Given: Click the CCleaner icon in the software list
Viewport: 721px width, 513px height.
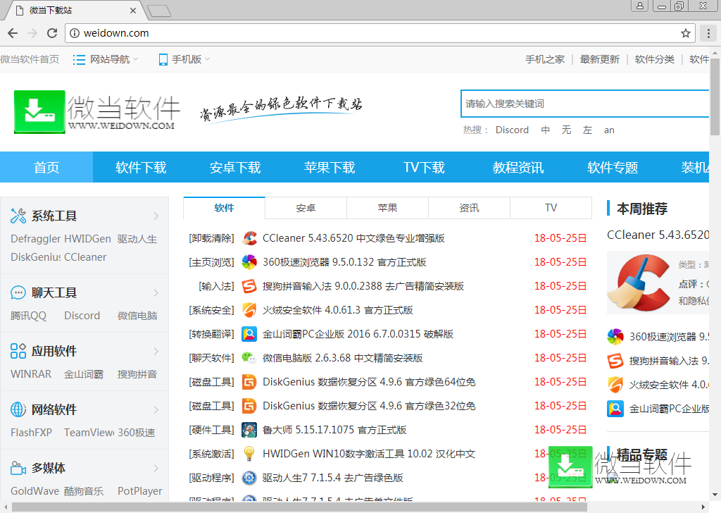Looking at the screenshot, I should click(x=249, y=238).
